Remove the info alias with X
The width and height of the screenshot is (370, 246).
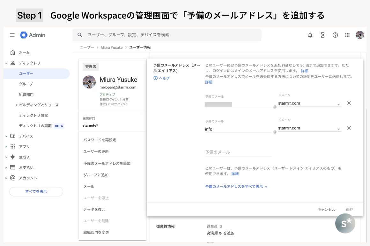[349, 128]
